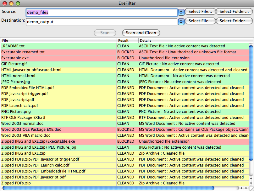Select Zipped JPEG and EXE.zip/Executable.exe row

pos(125,141)
